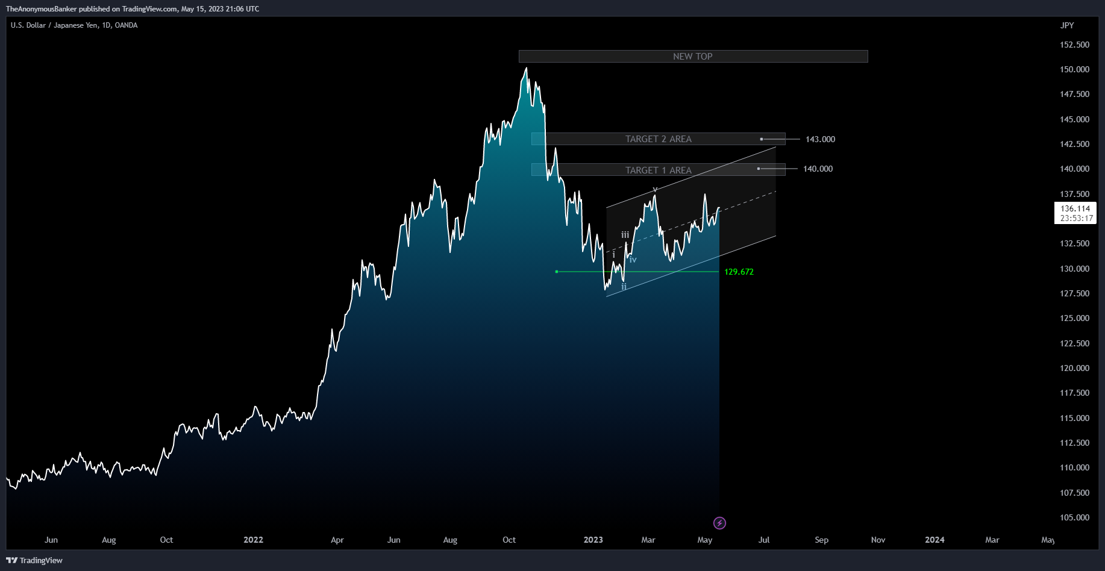
Task: Click the 143.000 target price label
Action: (x=820, y=139)
